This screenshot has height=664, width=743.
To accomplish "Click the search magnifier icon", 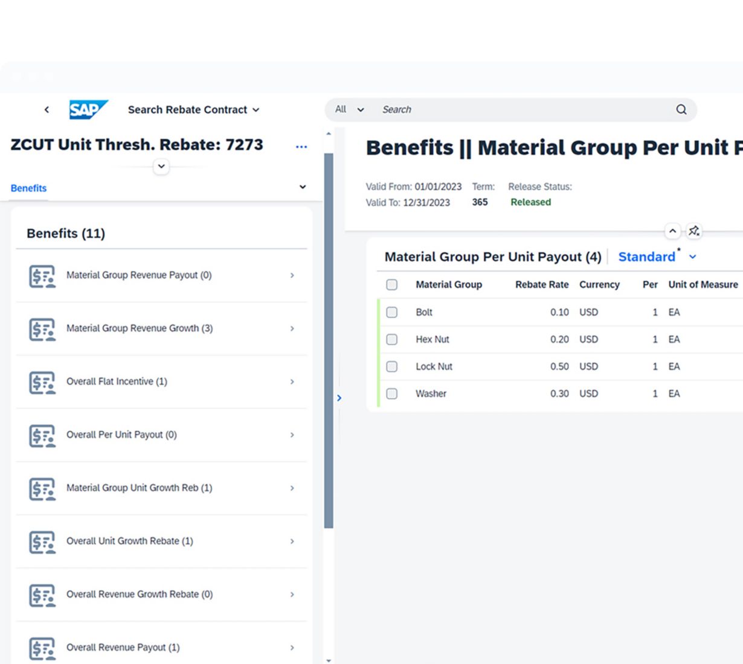I will [681, 110].
